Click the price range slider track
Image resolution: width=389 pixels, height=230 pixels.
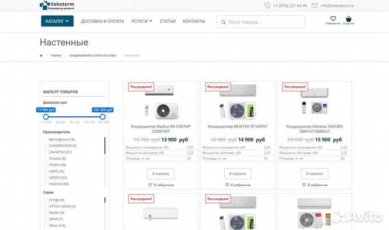click(74, 117)
